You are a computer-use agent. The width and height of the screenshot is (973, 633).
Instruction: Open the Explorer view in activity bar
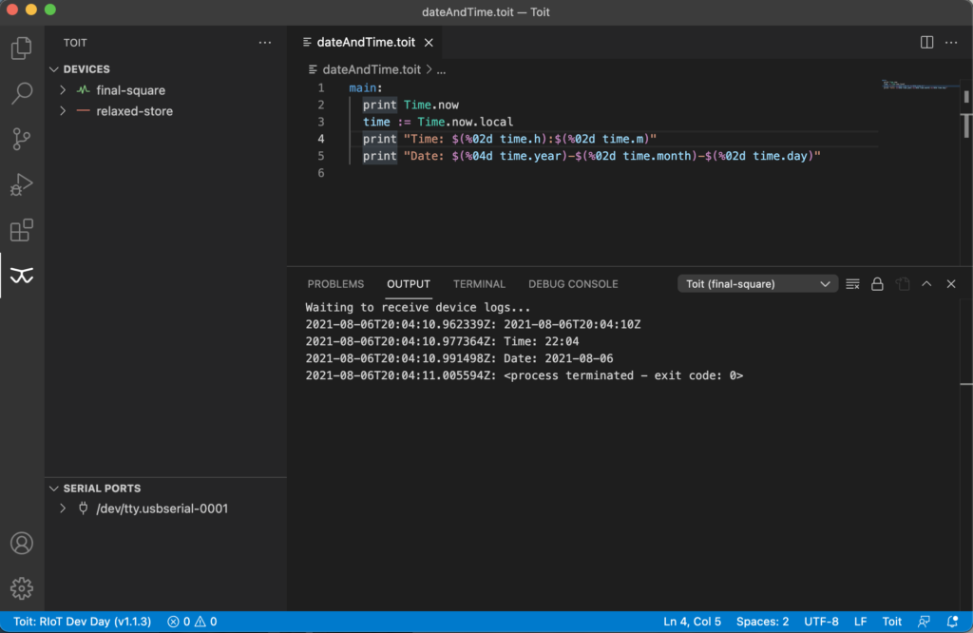click(x=22, y=48)
